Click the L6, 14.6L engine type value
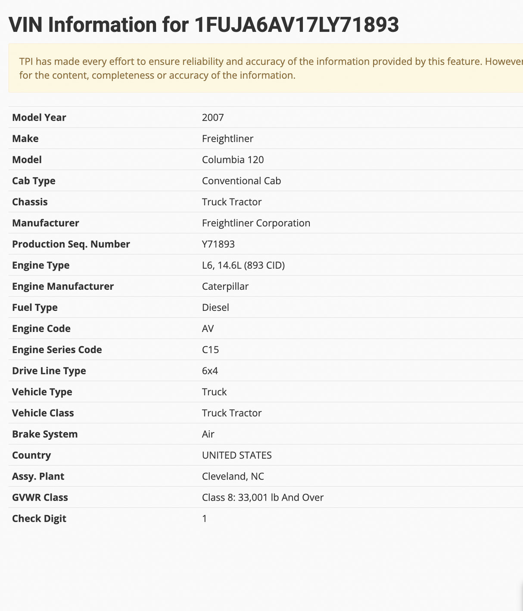Image resolution: width=523 pixels, height=611 pixels. 243,265
